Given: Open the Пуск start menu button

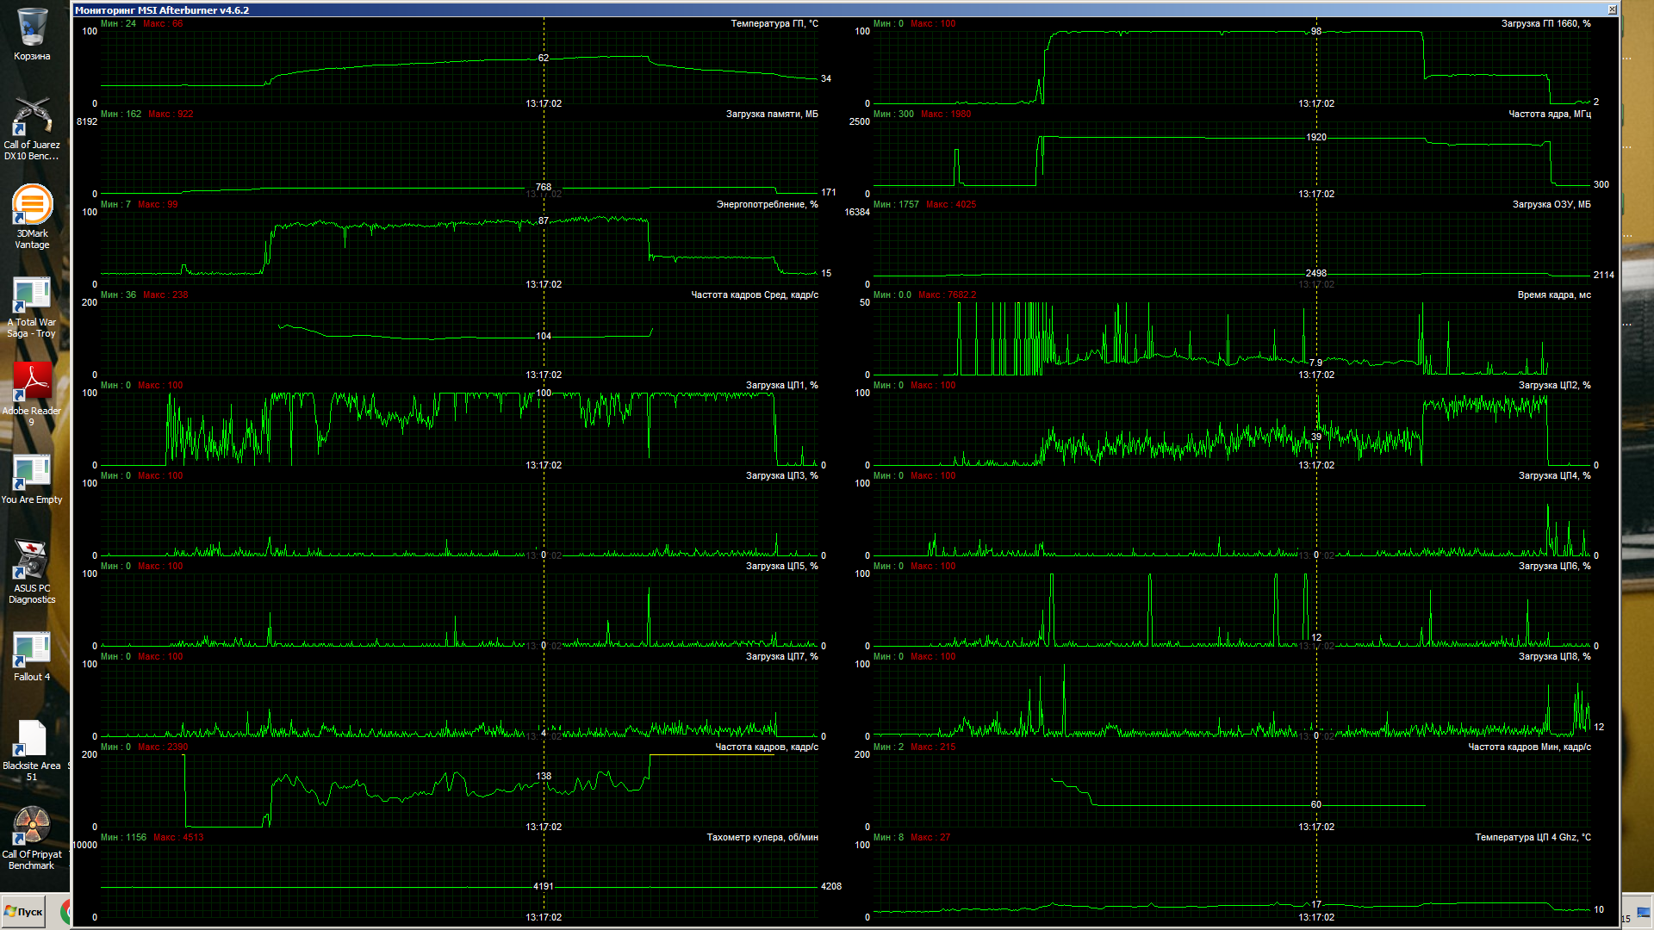Looking at the screenshot, I should click(24, 912).
